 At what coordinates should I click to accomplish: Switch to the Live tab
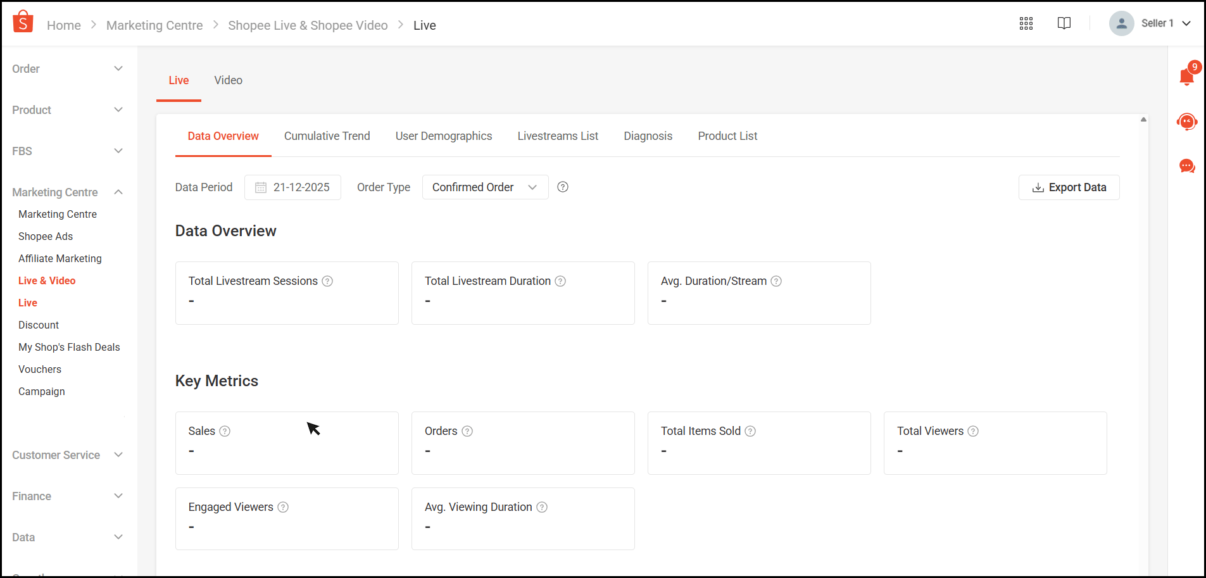point(179,80)
